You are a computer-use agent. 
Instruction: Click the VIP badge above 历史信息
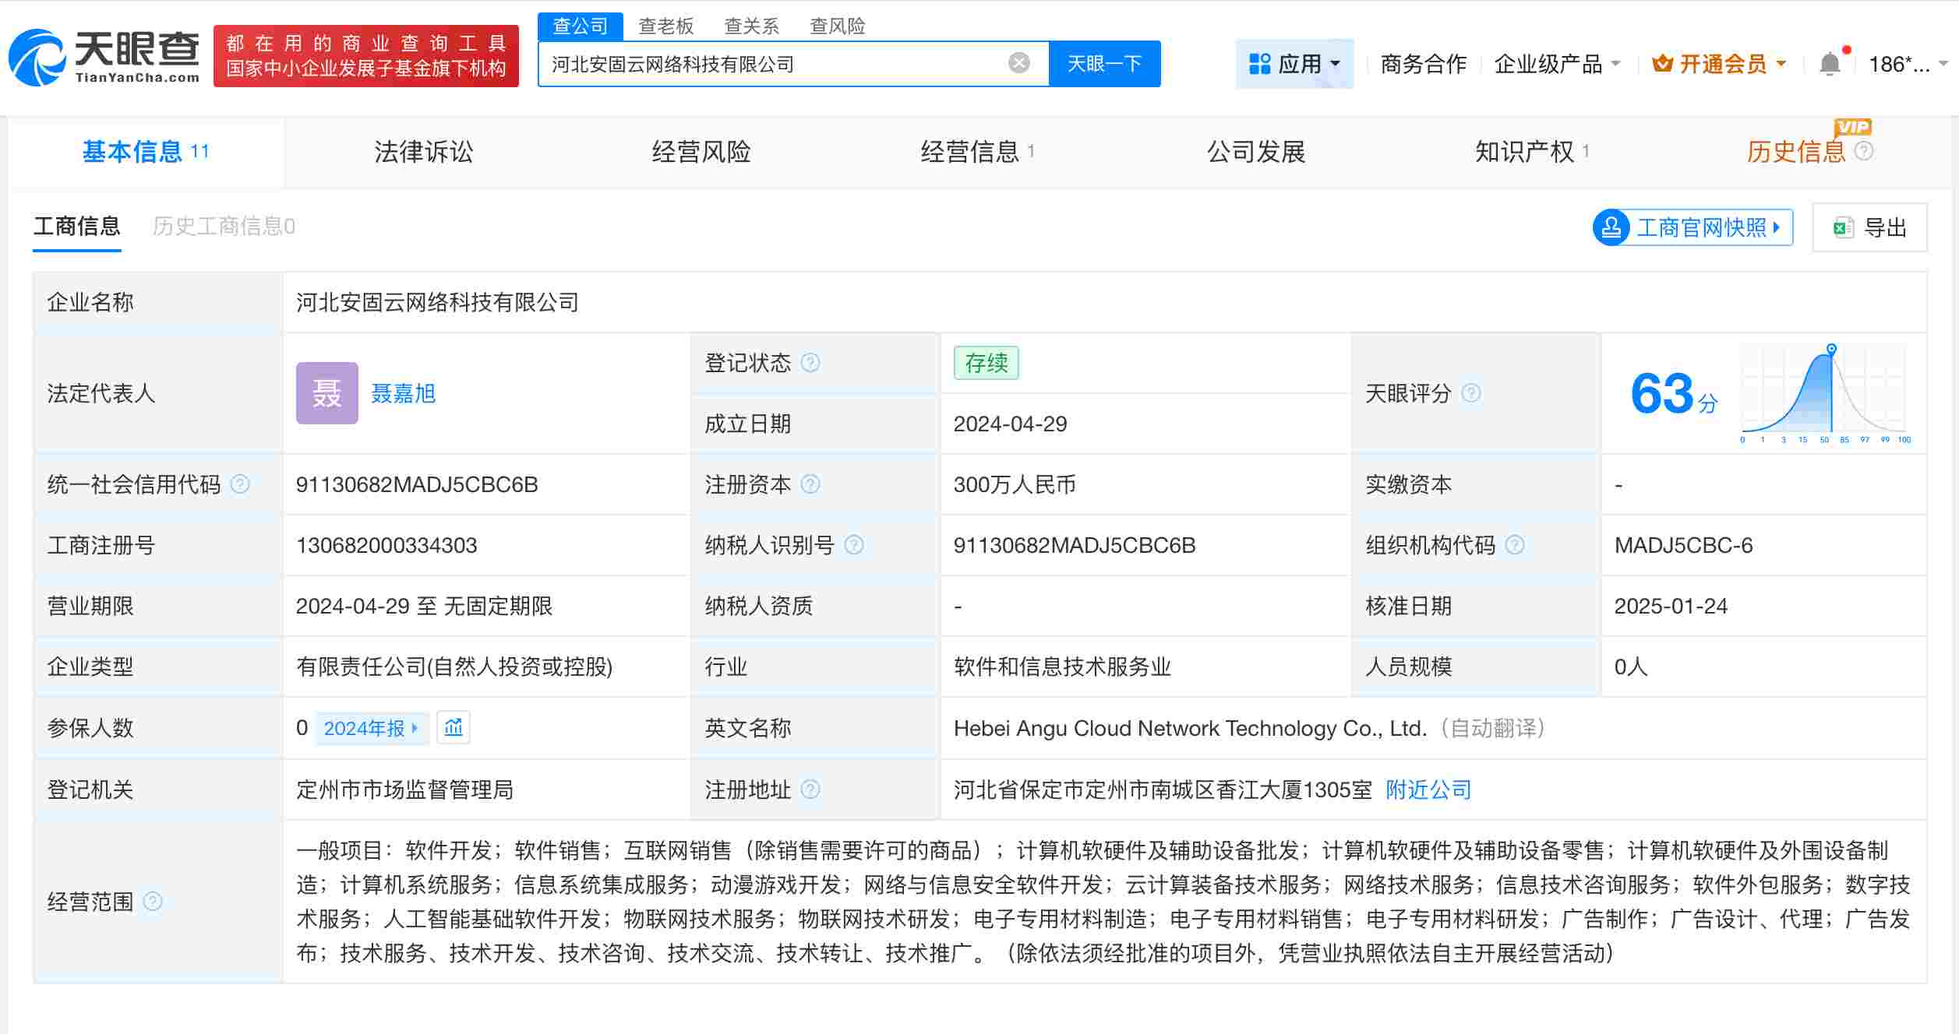[1855, 126]
